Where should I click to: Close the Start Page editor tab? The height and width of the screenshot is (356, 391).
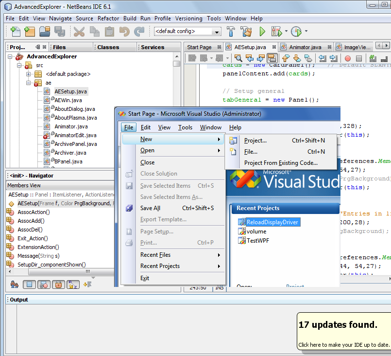pos(219,47)
